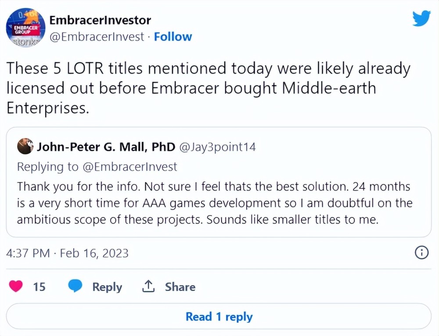The height and width of the screenshot is (336, 439).
Task: Click the Share text label
Action: pyautogui.click(x=180, y=287)
